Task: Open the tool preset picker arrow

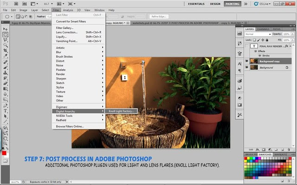Action: click(x=12, y=17)
